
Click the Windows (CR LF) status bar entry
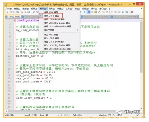pyautogui.click(x=107, y=115)
